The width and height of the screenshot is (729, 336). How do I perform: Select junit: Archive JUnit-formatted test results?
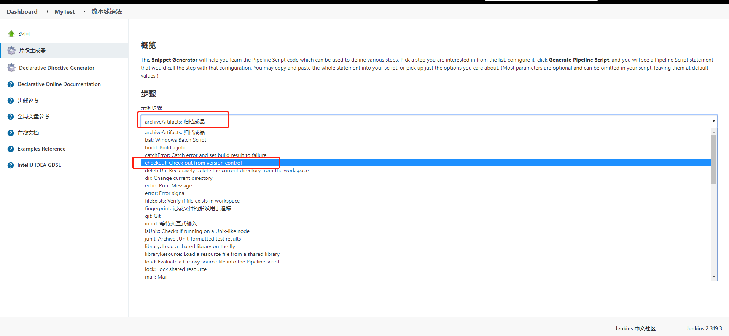(426, 239)
